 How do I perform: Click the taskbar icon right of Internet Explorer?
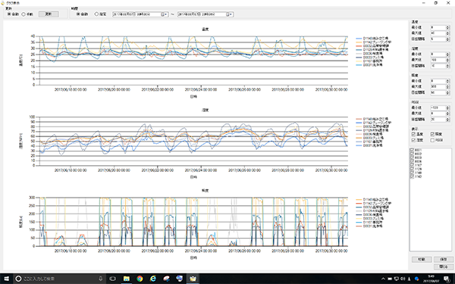pos(166,279)
